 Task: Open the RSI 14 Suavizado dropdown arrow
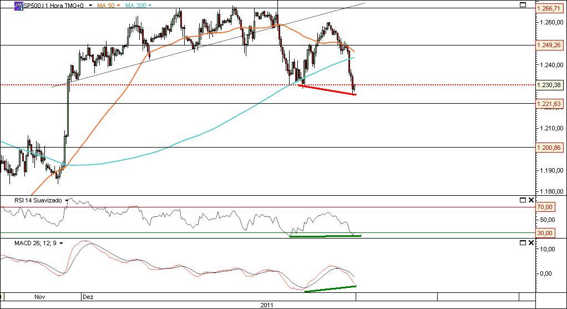pyautogui.click(x=66, y=200)
